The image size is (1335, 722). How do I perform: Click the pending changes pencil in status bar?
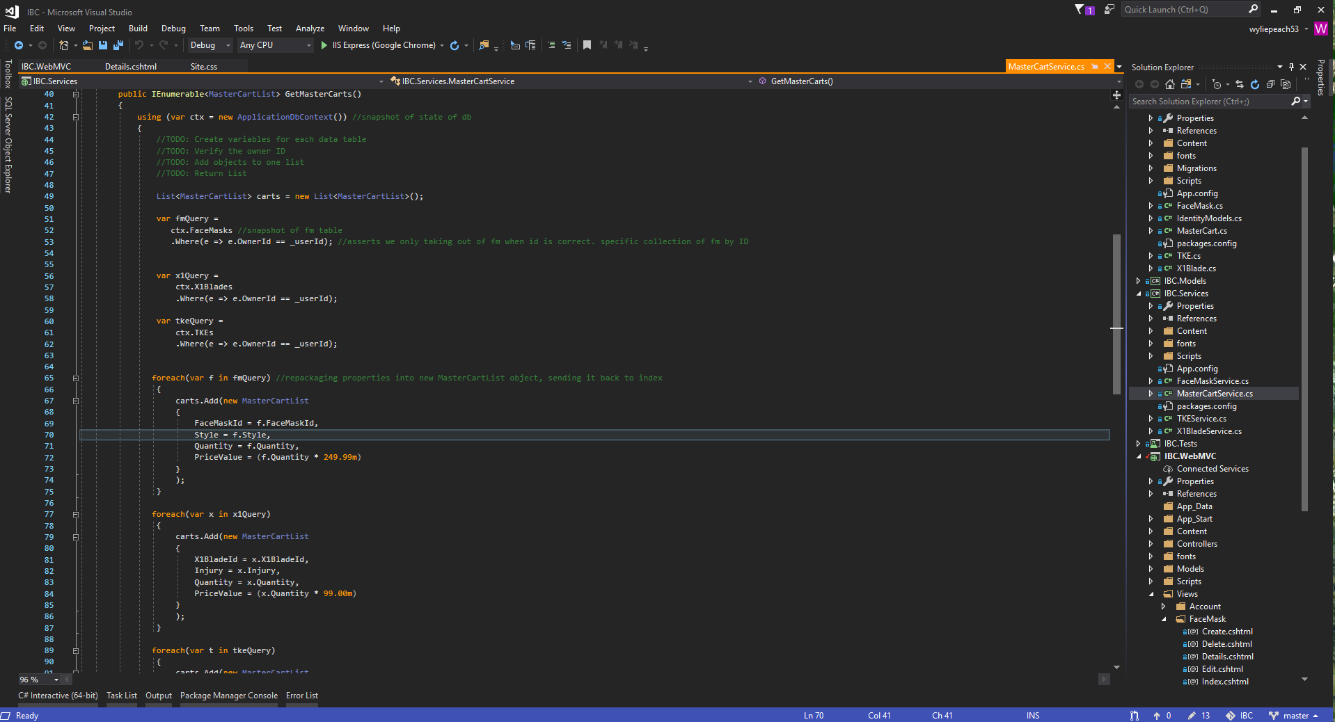(1192, 716)
